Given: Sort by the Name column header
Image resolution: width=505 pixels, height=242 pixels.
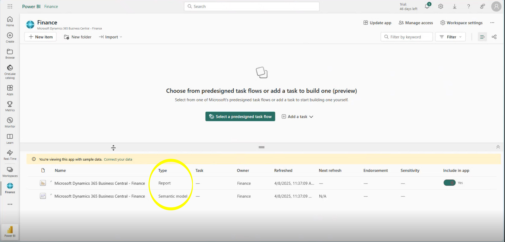Looking at the screenshot, I should pos(60,170).
